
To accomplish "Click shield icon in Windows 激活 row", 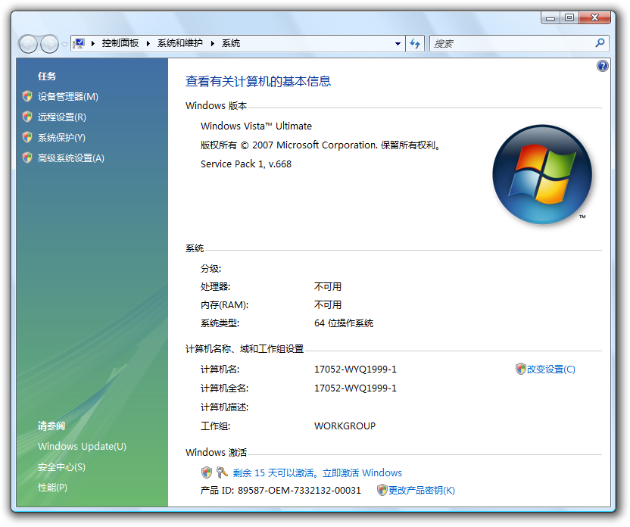I will point(207,472).
